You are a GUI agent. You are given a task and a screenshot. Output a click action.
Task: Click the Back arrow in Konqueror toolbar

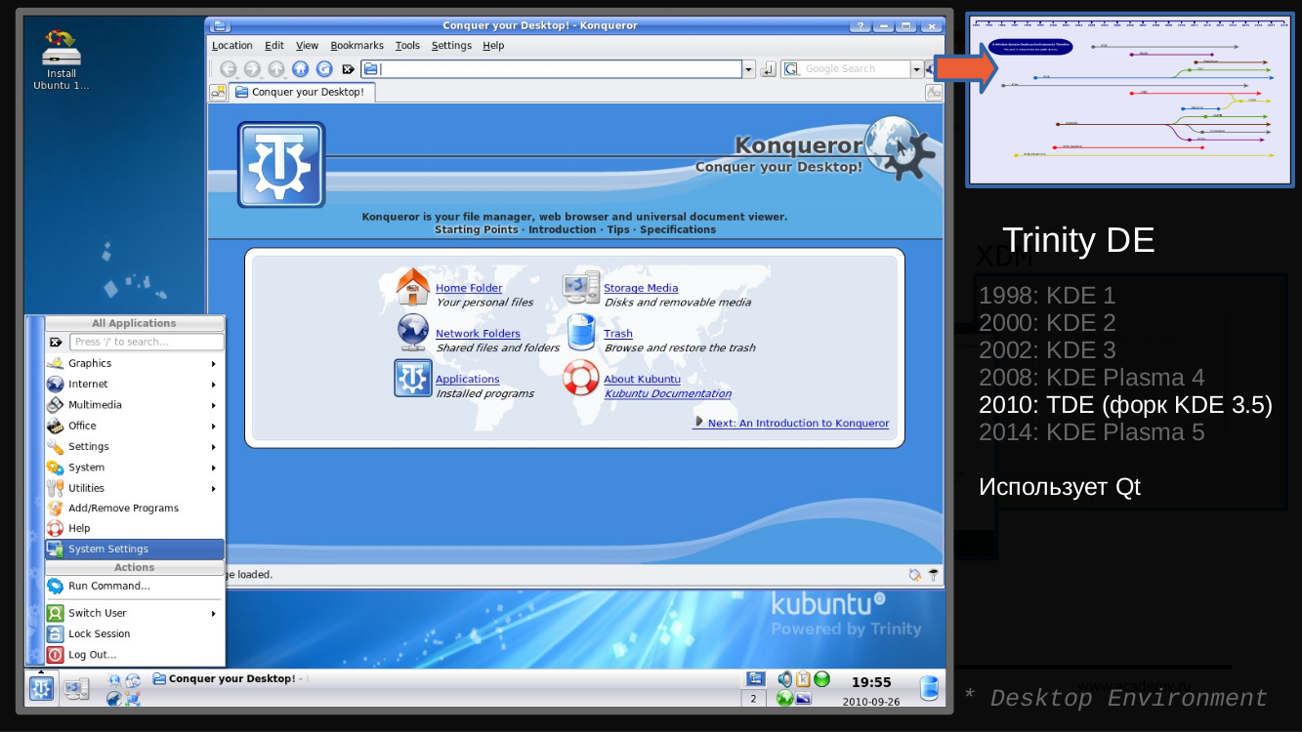(228, 69)
